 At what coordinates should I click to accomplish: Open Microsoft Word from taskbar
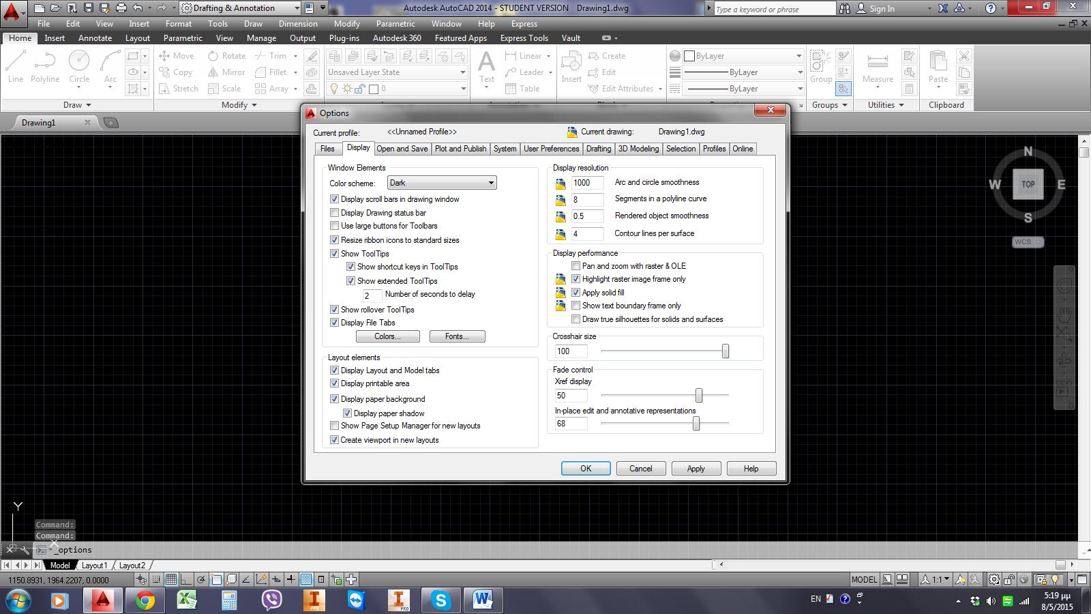pos(483,600)
